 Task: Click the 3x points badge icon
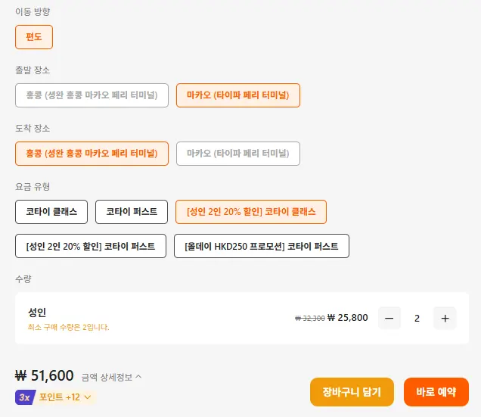25,397
